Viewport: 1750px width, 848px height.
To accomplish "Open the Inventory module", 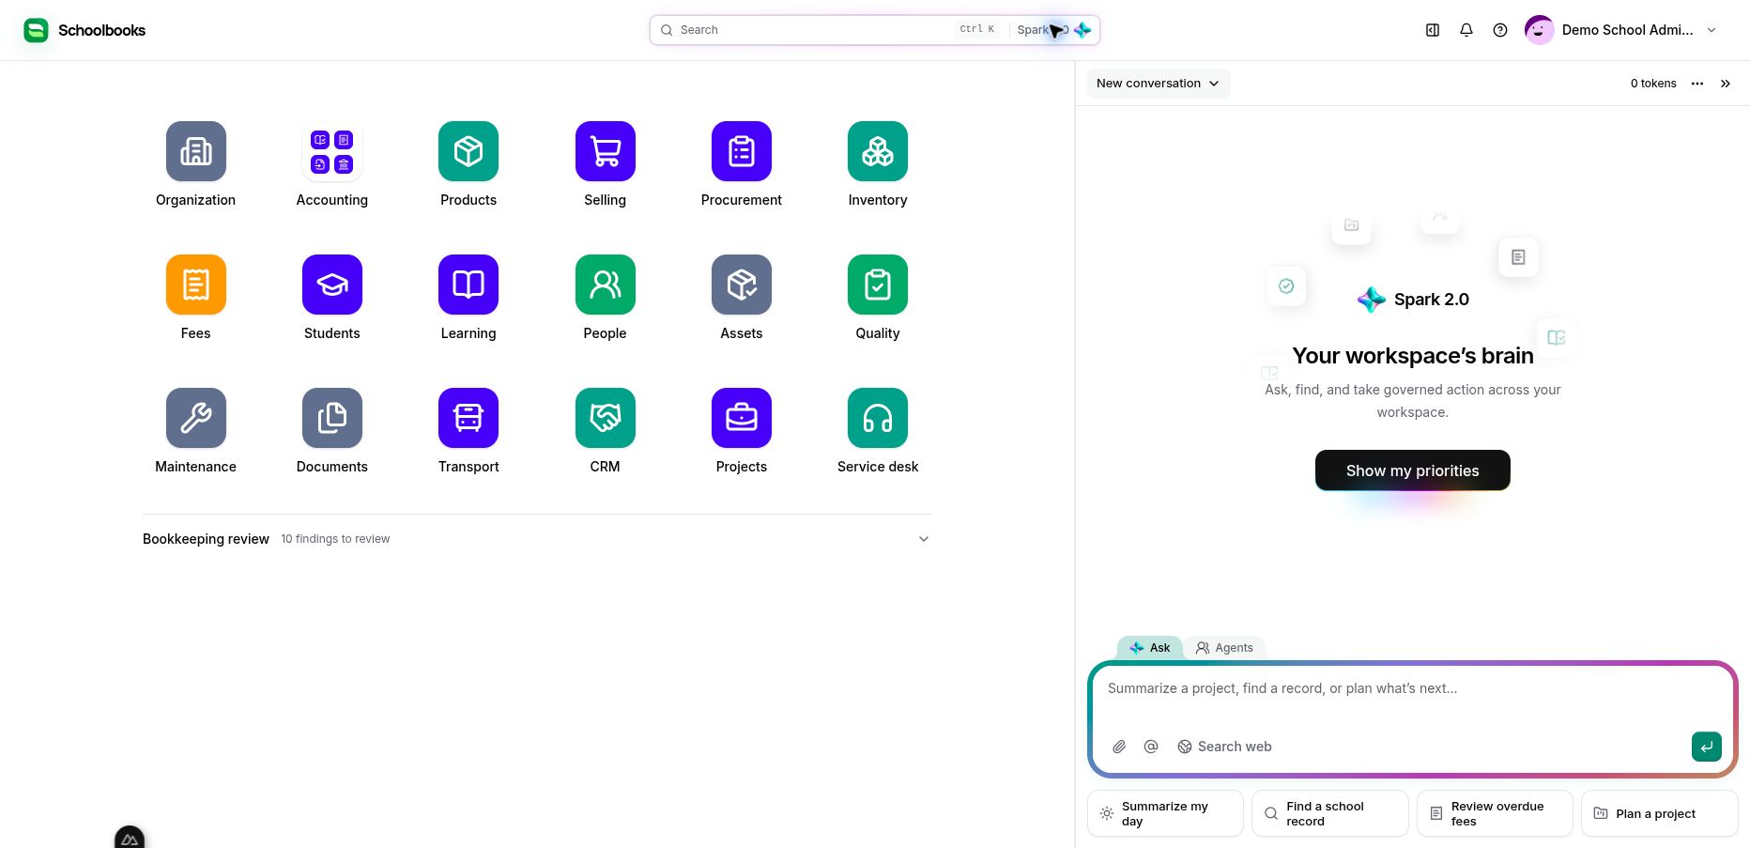I will tap(878, 151).
